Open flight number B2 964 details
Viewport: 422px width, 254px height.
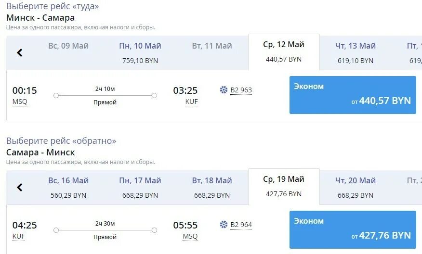point(241,225)
